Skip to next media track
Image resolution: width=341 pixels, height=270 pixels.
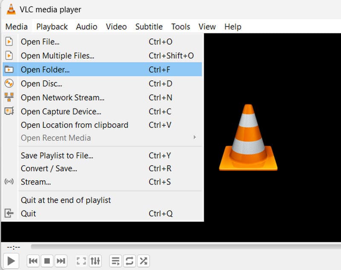coord(61,261)
